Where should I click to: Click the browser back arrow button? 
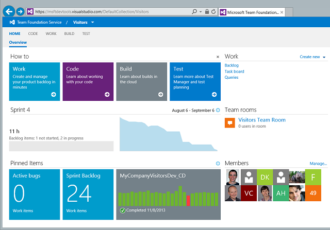point(9,11)
